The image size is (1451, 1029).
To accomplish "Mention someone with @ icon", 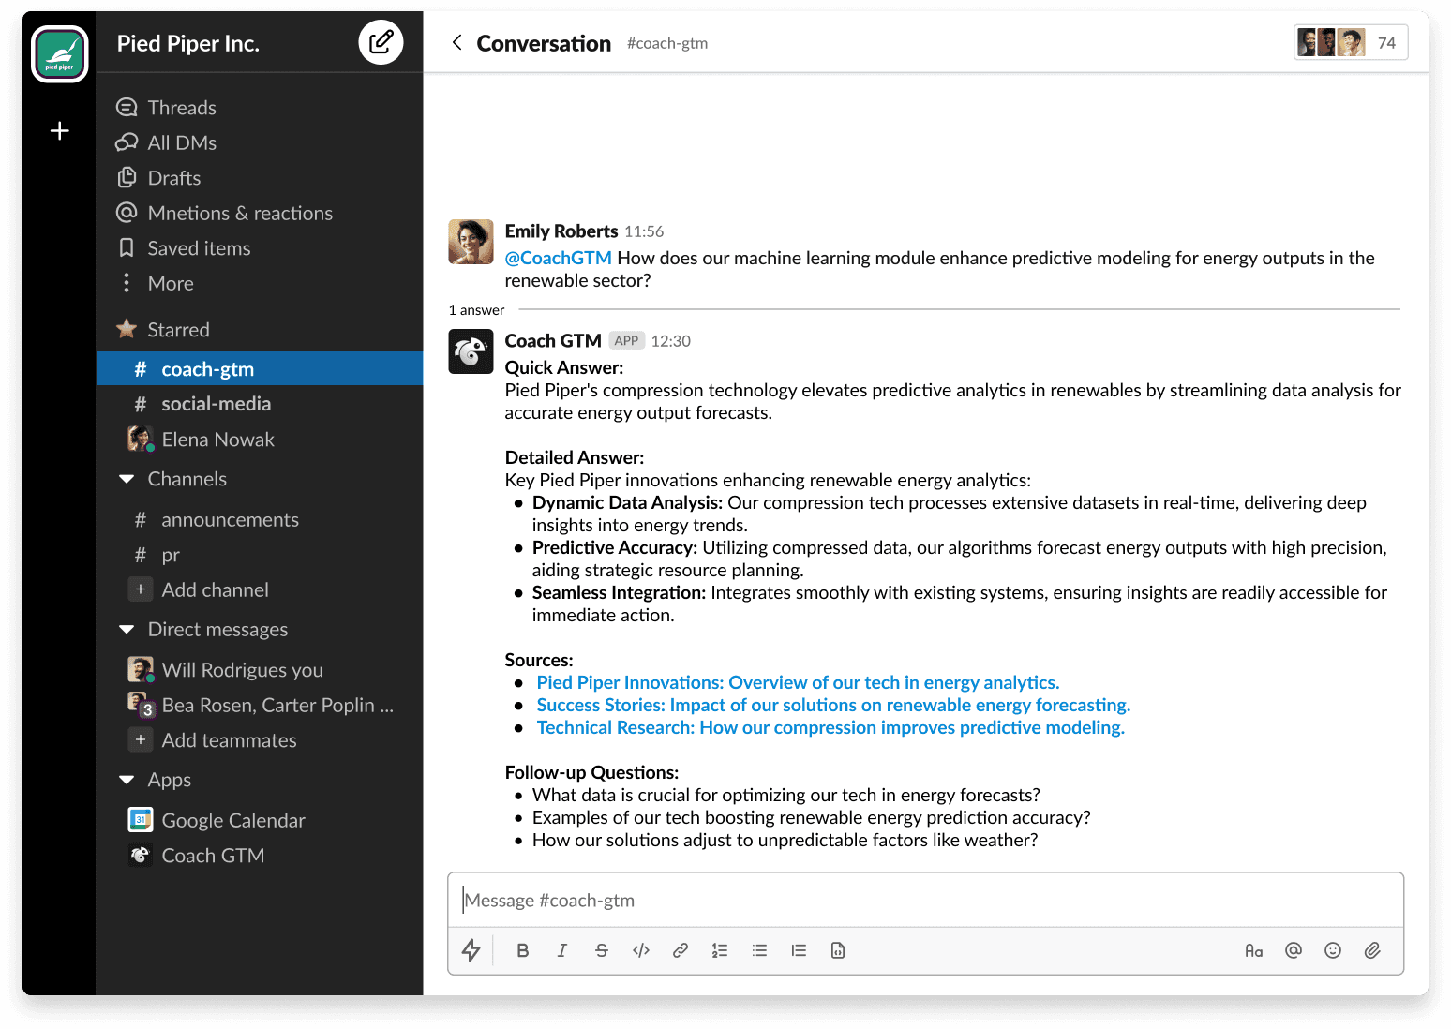I will (x=1294, y=950).
